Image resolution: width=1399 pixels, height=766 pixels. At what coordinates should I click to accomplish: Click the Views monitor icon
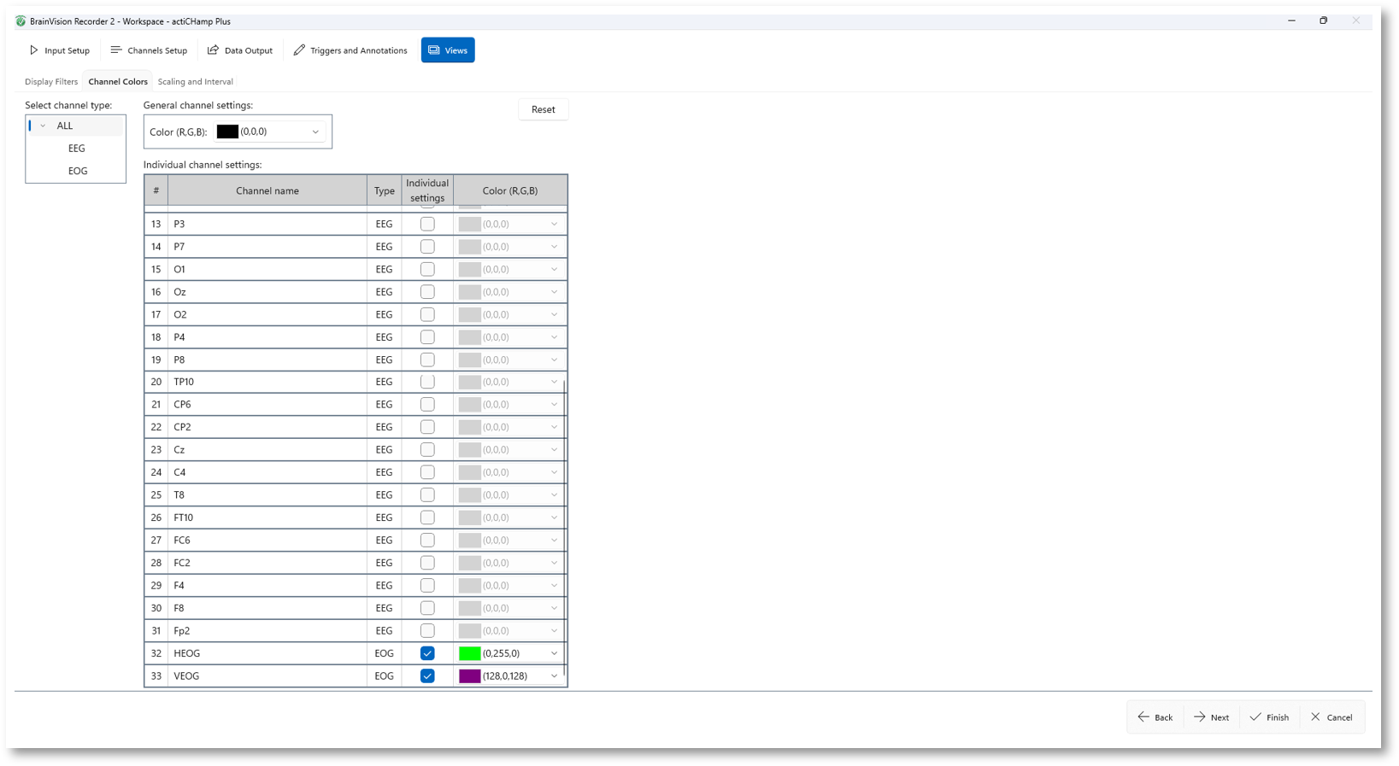434,50
